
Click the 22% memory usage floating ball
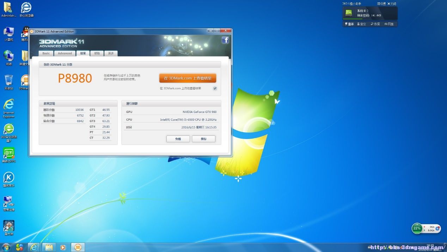pyautogui.click(x=417, y=228)
